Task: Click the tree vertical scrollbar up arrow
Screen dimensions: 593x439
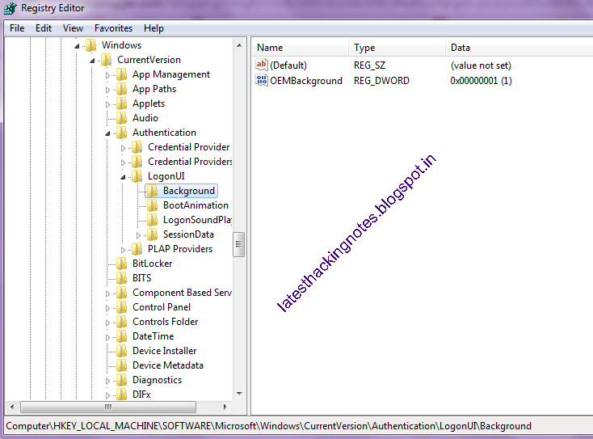Action: coord(239,45)
